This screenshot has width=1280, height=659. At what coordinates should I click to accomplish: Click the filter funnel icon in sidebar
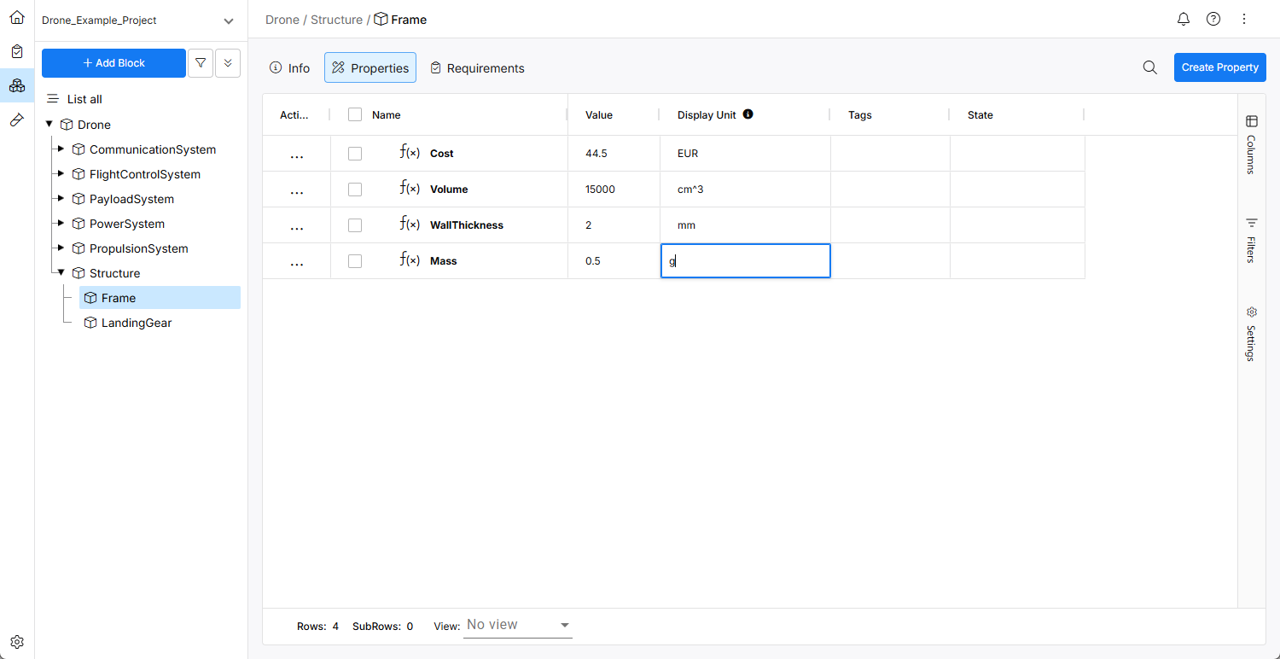201,63
